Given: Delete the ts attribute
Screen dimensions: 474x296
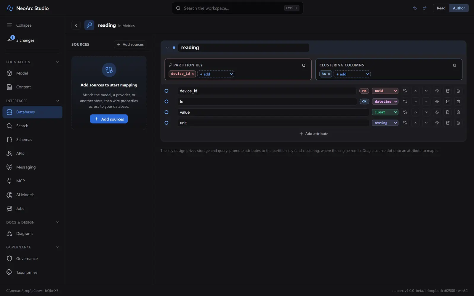Looking at the screenshot, I should [458, 102].
